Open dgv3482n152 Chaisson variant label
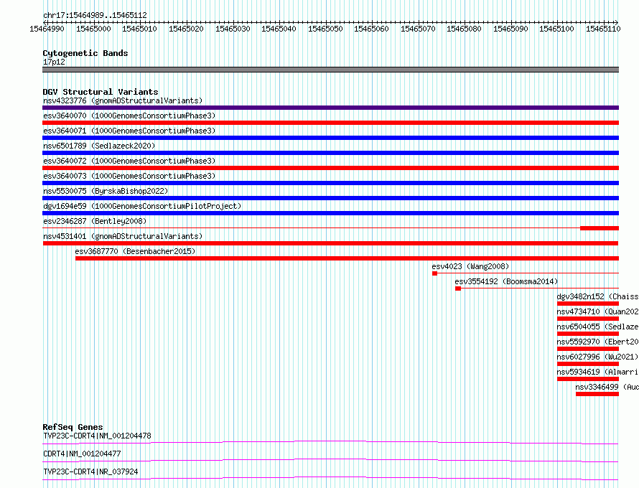Viewport: 639px width, 488px height. [x=597, y=296]
